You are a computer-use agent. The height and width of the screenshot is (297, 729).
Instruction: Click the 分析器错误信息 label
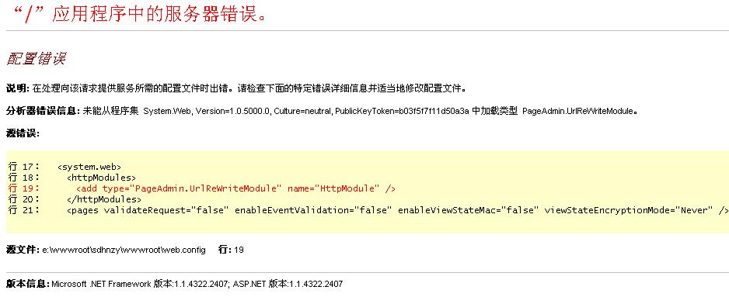tap(44, 112)
